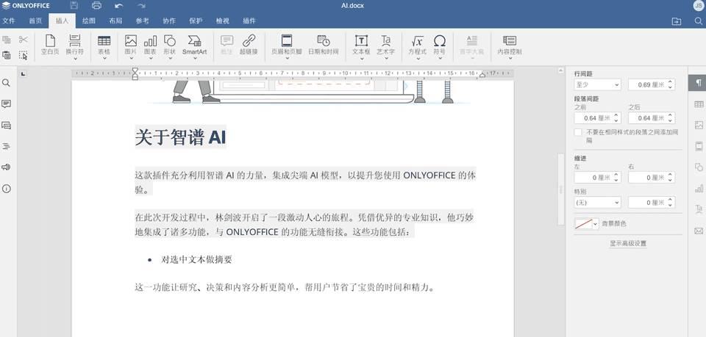Expand the content control (内容控制) dropdown arrow
Screen dimensions: 706x337
tap(510, 59)
